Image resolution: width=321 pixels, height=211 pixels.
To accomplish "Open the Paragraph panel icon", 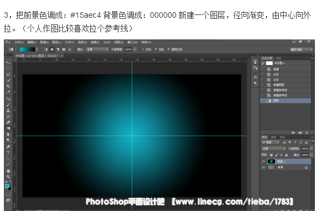I will [x=255, y=83].
